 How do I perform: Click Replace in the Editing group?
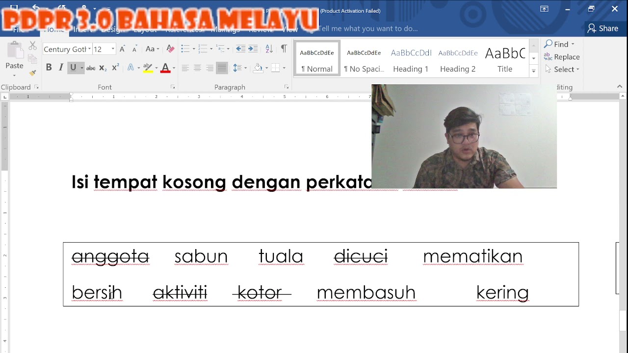[x=562, y=57]
